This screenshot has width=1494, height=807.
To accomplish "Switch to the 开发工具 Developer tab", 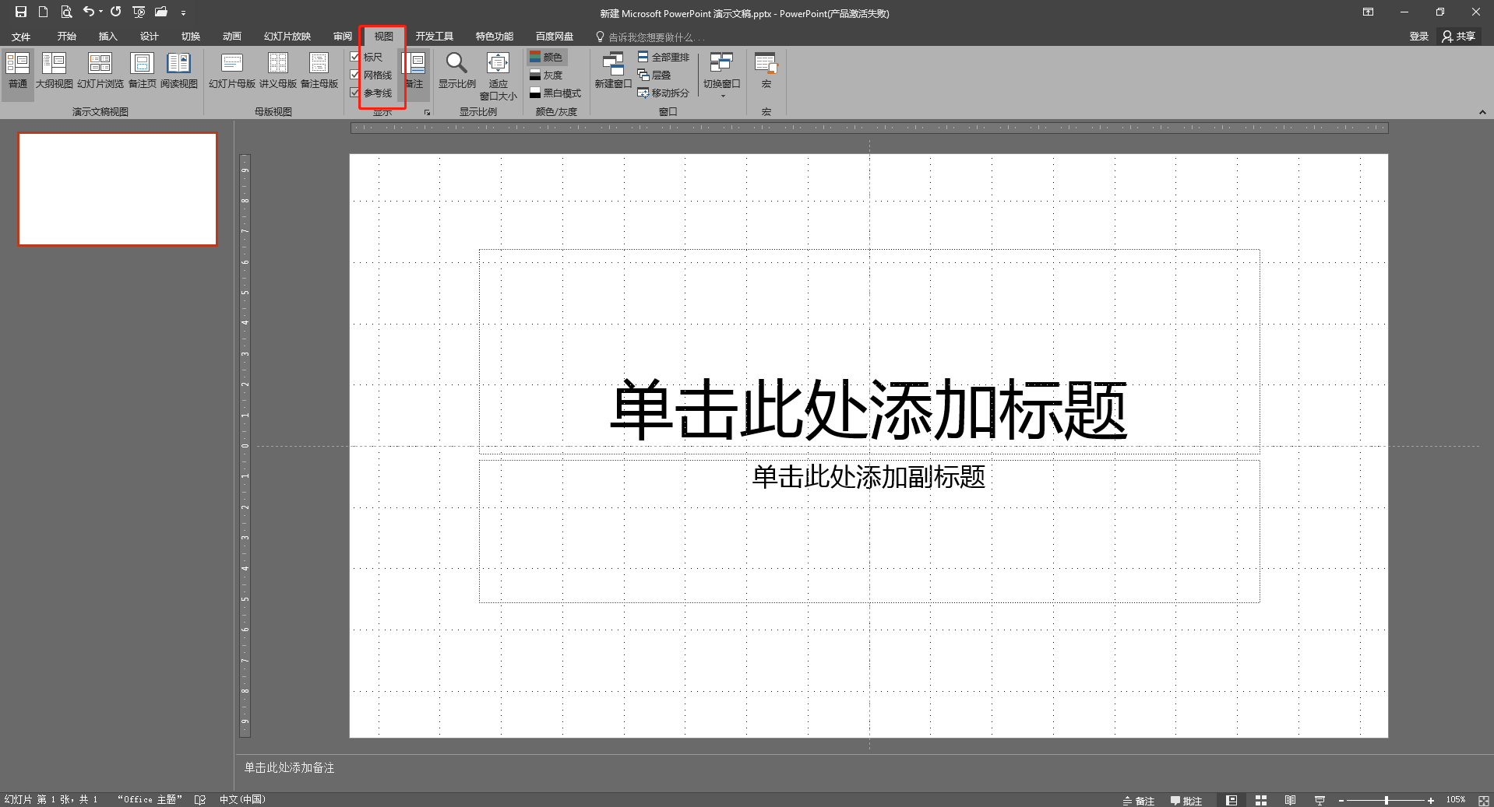I will coord(434,37).
